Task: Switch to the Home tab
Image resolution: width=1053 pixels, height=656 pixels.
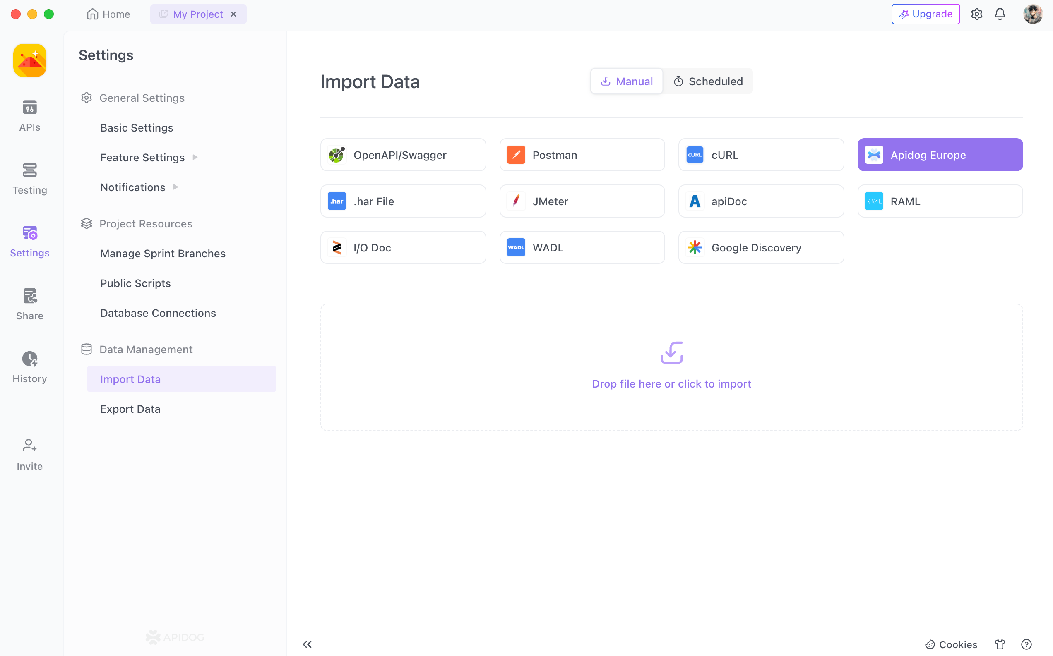Action: (108, 14)
